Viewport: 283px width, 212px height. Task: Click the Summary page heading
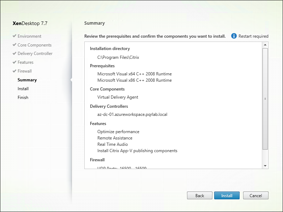pos(95,23)
